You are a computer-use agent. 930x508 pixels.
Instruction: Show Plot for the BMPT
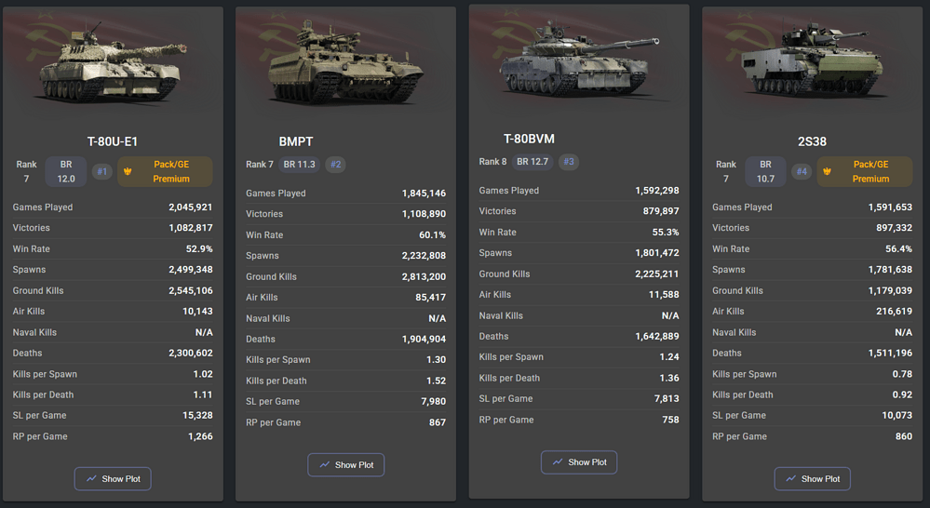pos(346,464)
